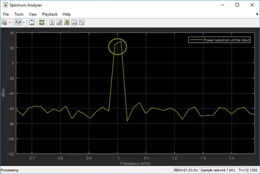The image size is (260, 174).
Task: Click the scale axes limits icon
Action: 32,22
